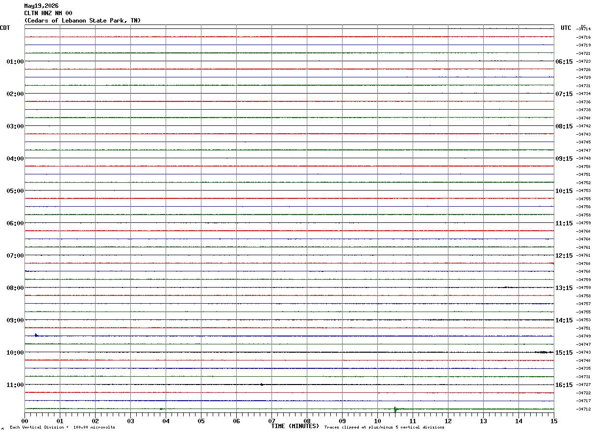This screenshot has width=593, height=434.
Task: Click the CLTN HNZ NM 00 station label
Action: (x=48, y=13)
